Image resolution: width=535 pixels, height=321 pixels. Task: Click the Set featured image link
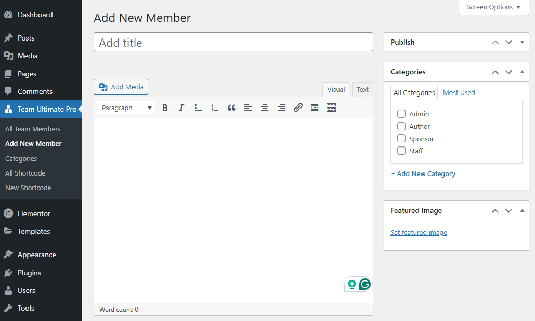pyautogui.click(x=419, y=233)
